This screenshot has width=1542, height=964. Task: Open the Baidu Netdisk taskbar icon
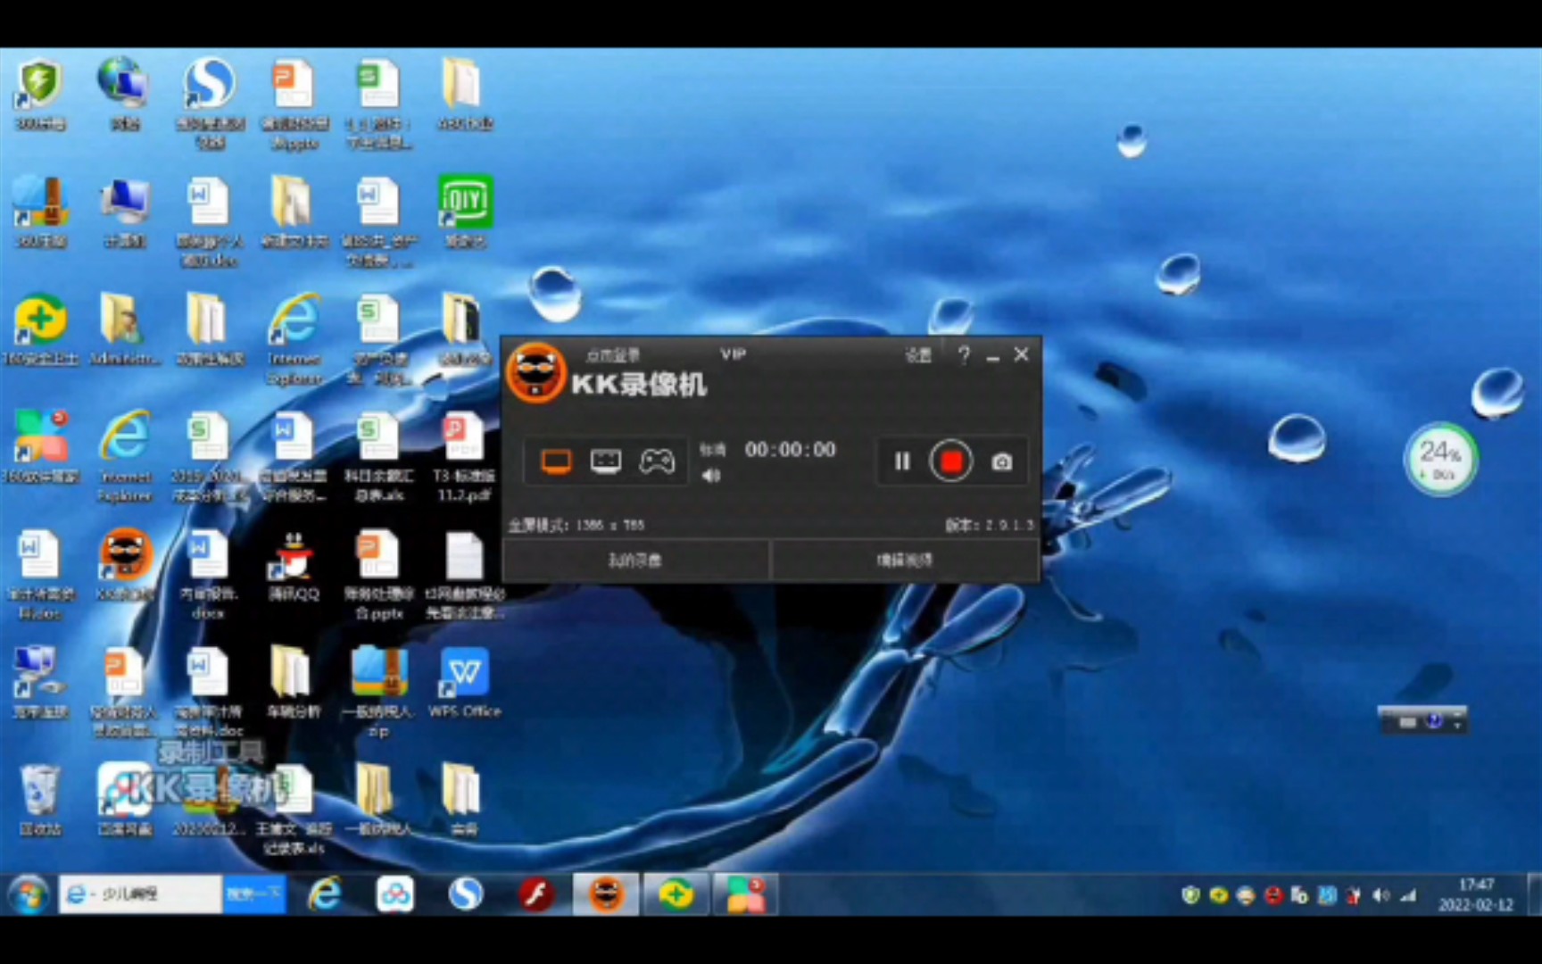click(x=394, y=893)
